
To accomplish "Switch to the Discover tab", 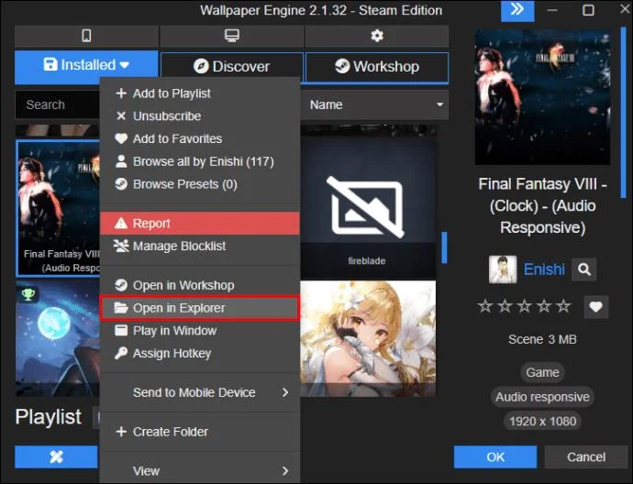I will 232,67.
